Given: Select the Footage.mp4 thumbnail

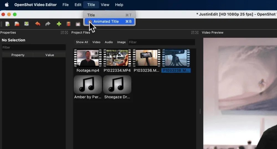Looking at the screenshot, I should point(88,58).
